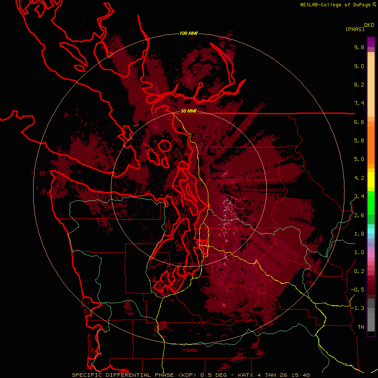Image resolution: width=378 pixels, height=378 pixels.
Task: Click the [PHAS] units label
Action: (355, 29)
